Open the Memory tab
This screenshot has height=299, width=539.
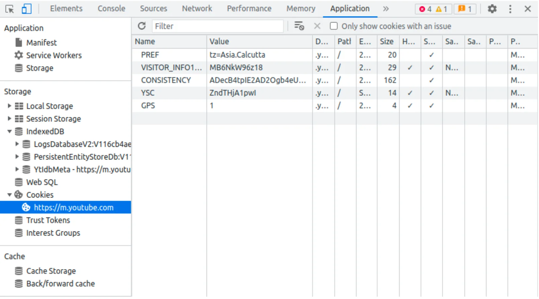click(x=301, y=9)
